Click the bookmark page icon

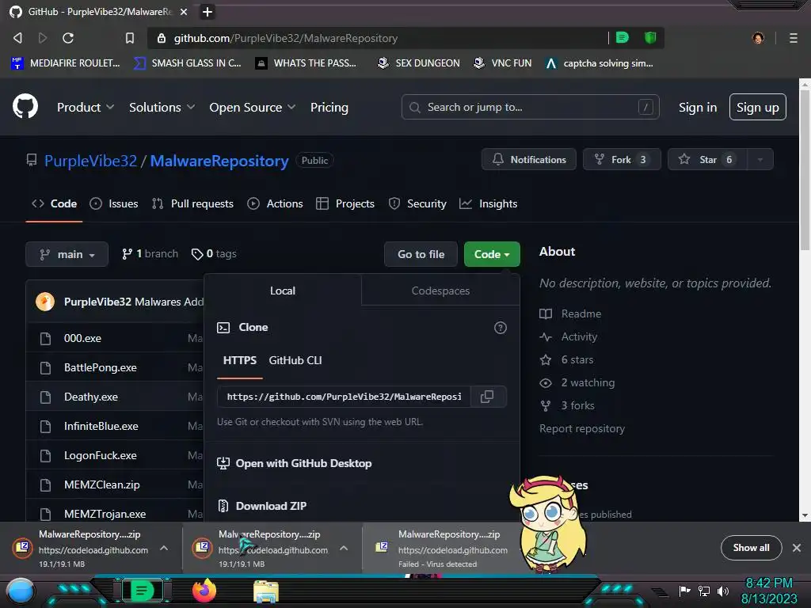tap(130, 38)
